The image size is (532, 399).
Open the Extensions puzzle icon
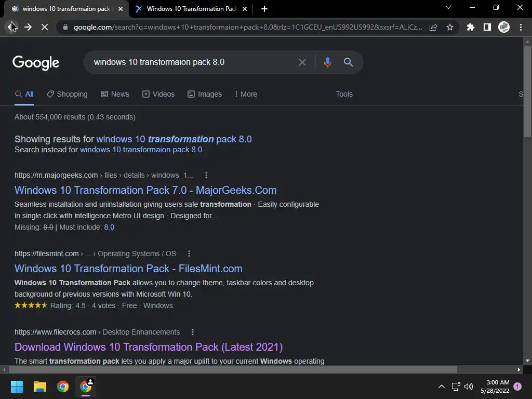[x=470, y=27]
